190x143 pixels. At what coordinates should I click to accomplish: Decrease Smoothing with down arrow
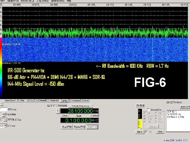click(4, 115)
